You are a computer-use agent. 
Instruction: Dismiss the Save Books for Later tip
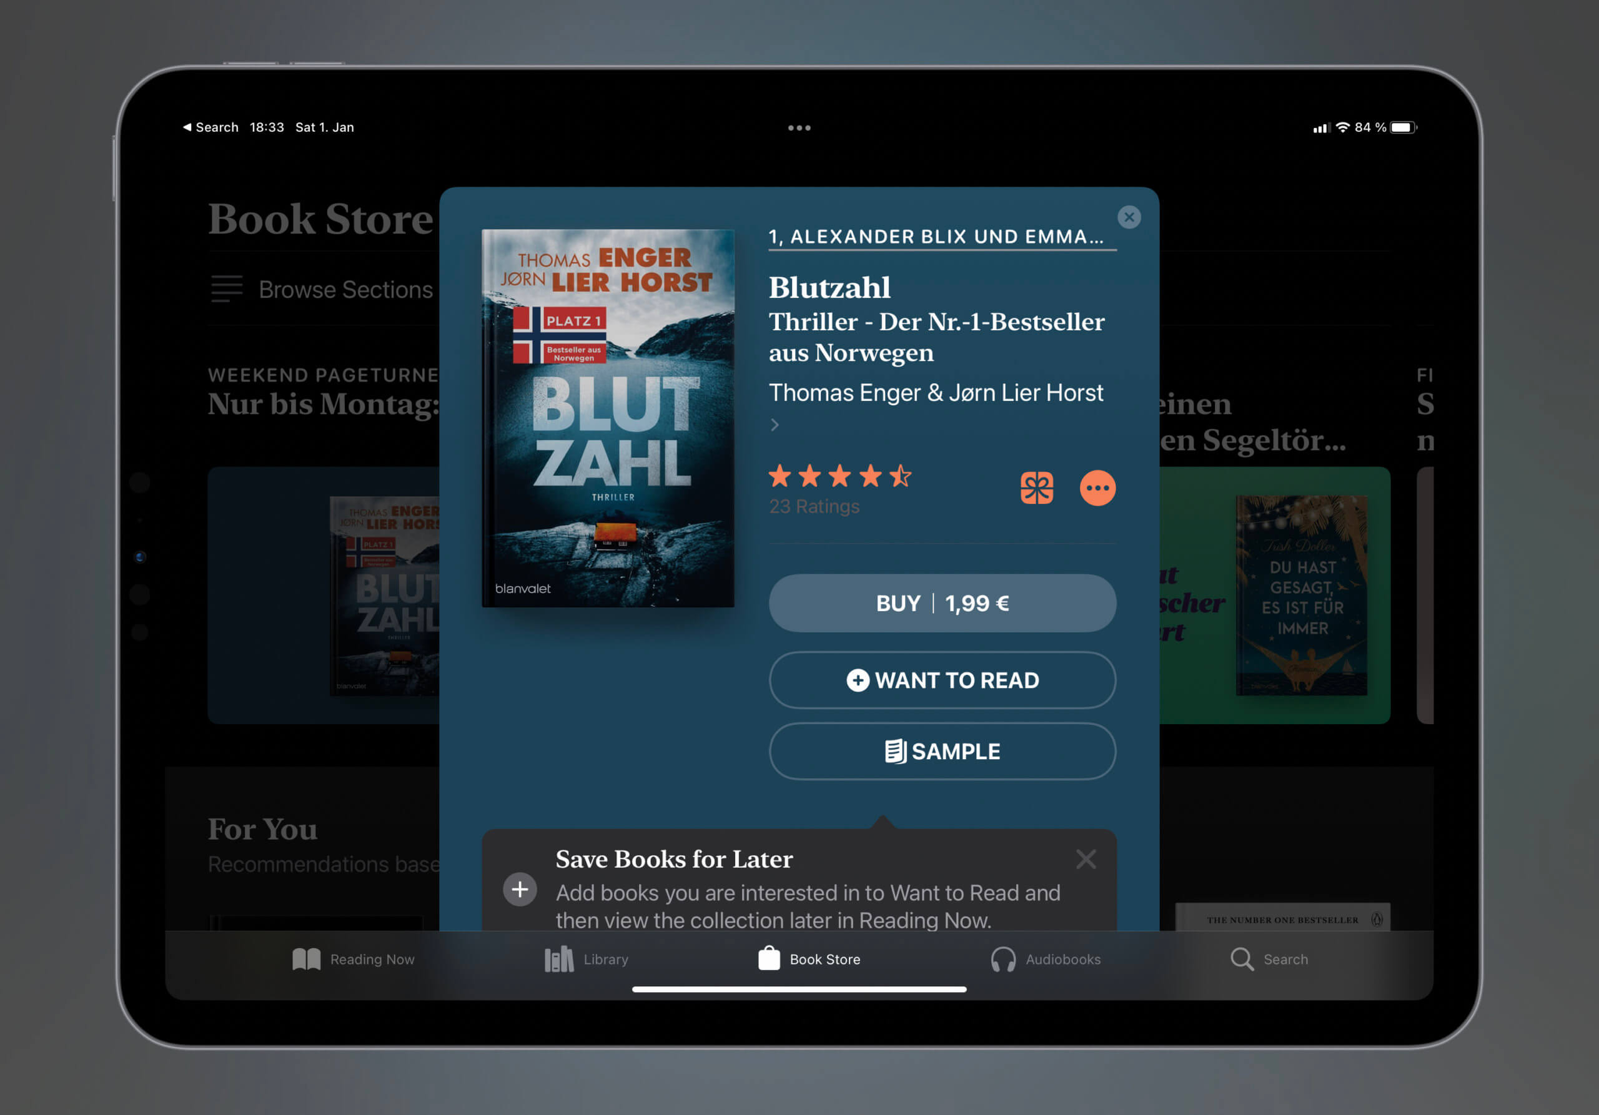1086,859
